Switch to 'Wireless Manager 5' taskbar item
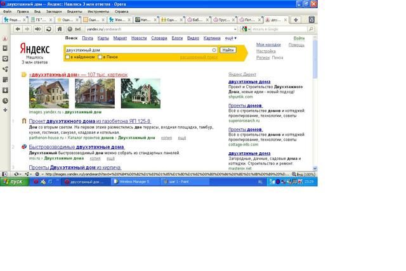The image size is (406, 271). [x=134, y=182]
